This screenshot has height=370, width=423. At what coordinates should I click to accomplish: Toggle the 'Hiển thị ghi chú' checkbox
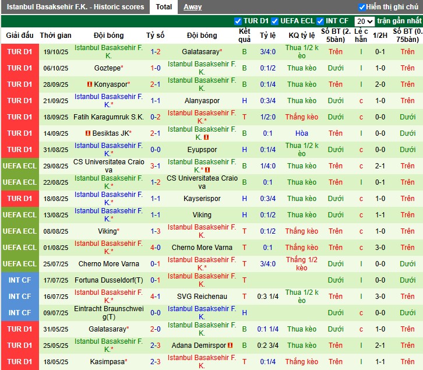362,7
